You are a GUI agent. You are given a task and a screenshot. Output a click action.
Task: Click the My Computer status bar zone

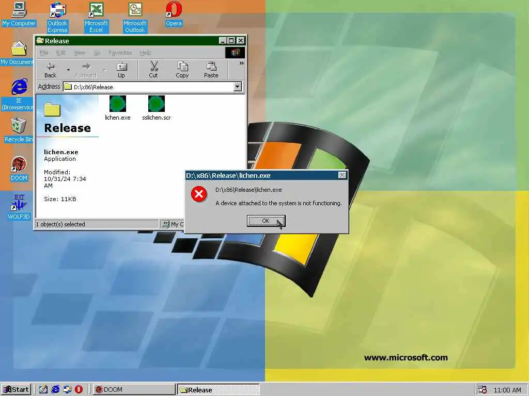173,224
